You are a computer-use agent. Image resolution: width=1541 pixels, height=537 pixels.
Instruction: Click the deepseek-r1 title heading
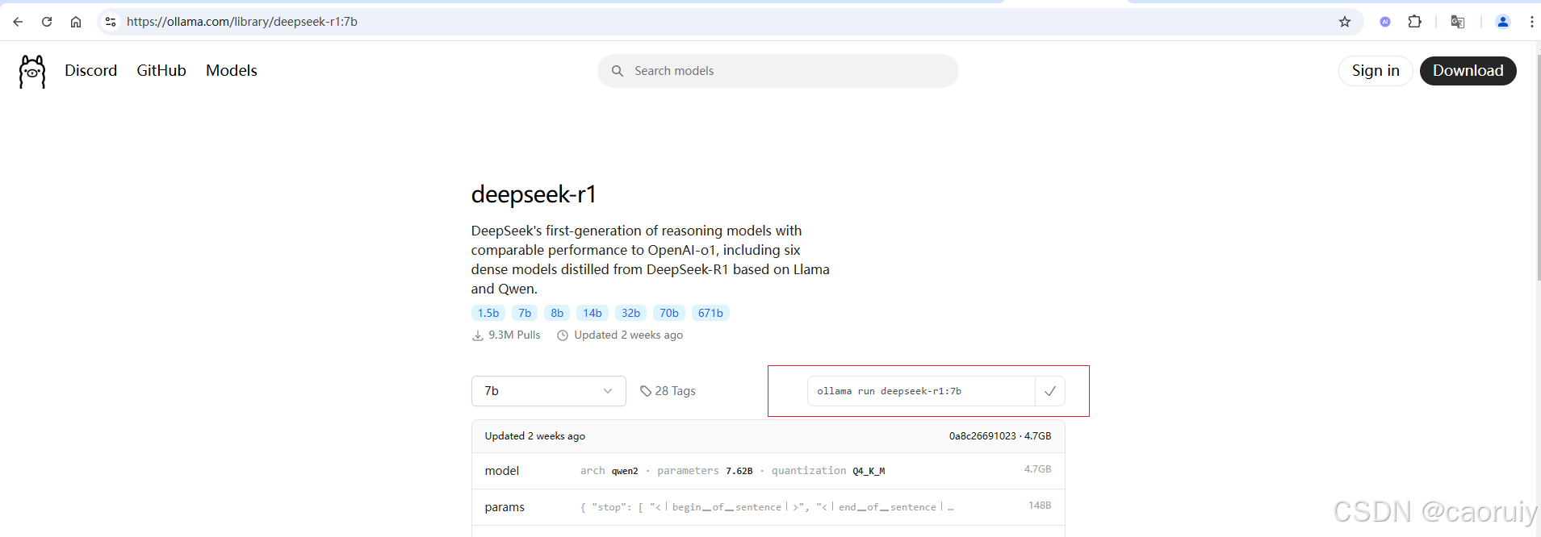coord(534,194)
